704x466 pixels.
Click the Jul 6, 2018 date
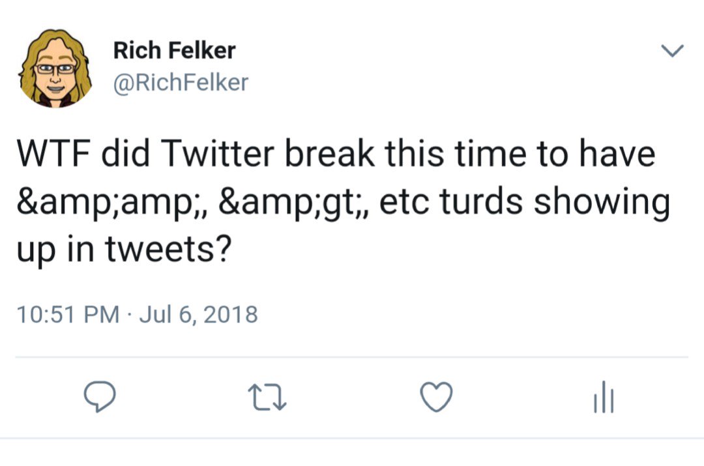tap(199, 315)
